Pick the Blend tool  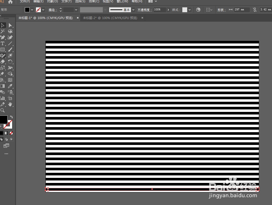pyautogui.click(x=3, y=92)
